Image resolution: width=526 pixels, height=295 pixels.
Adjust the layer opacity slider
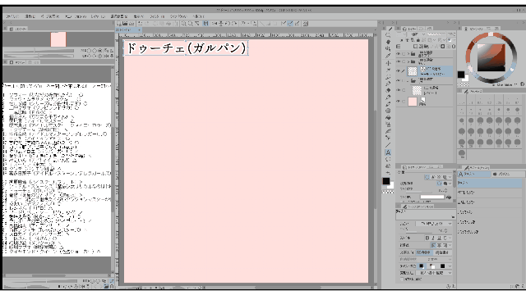436,34
